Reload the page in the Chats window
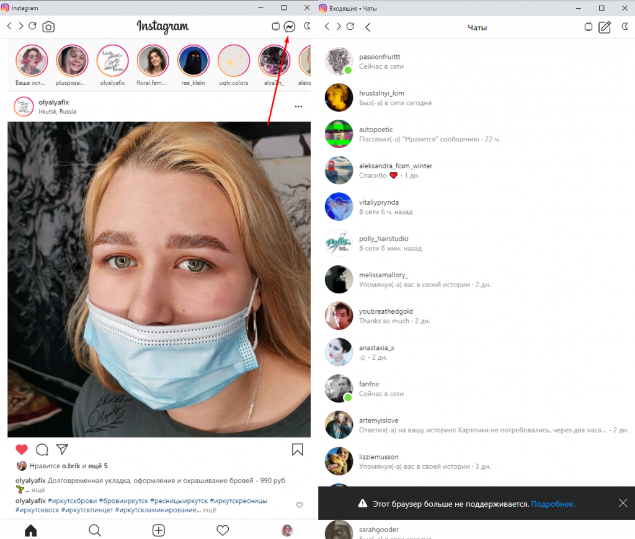The height and width of the screenshot is (539, 635). click(350, 26)
